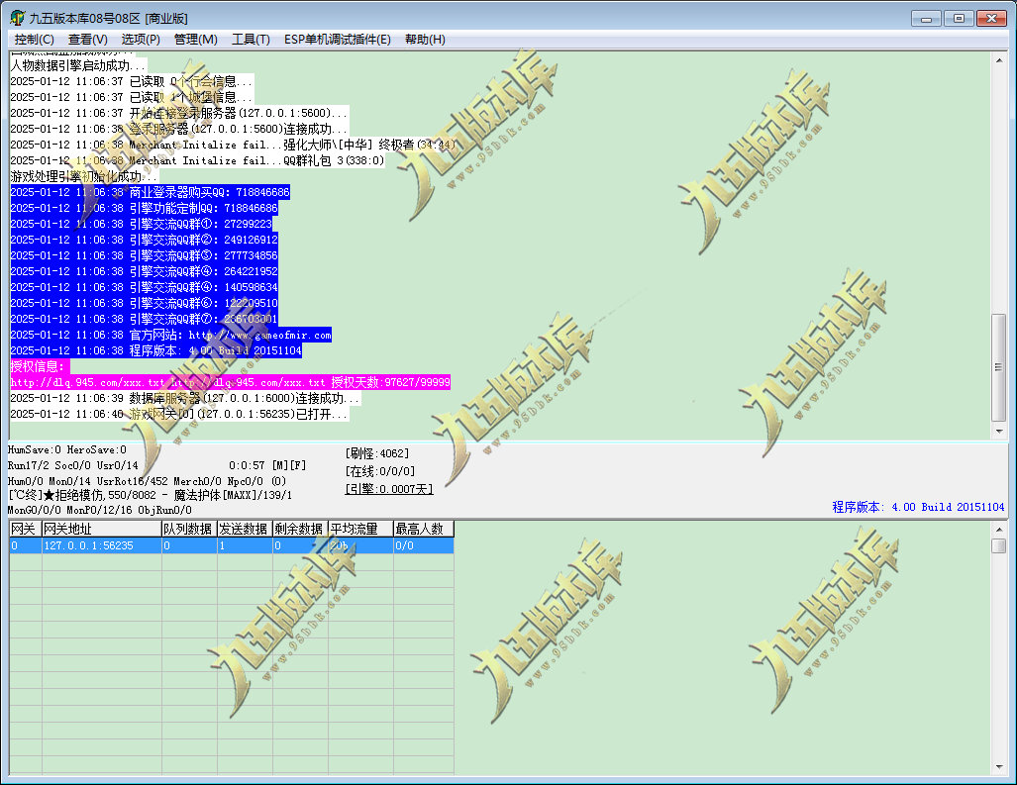Click the 商业登录器购买QQ log line
The width and height of the screenshot is (1017, 785).
[151, 192]
